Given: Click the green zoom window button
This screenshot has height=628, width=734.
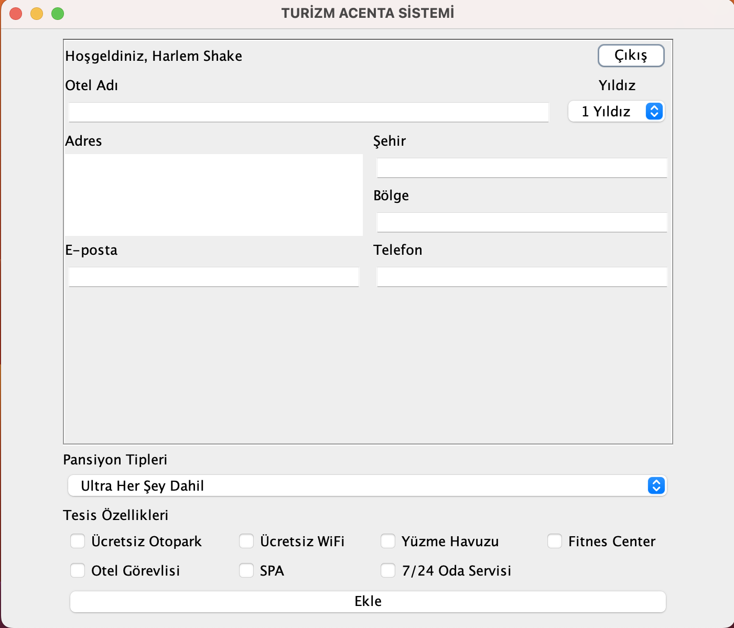Looking at the screenshot, I should [58, 14].
